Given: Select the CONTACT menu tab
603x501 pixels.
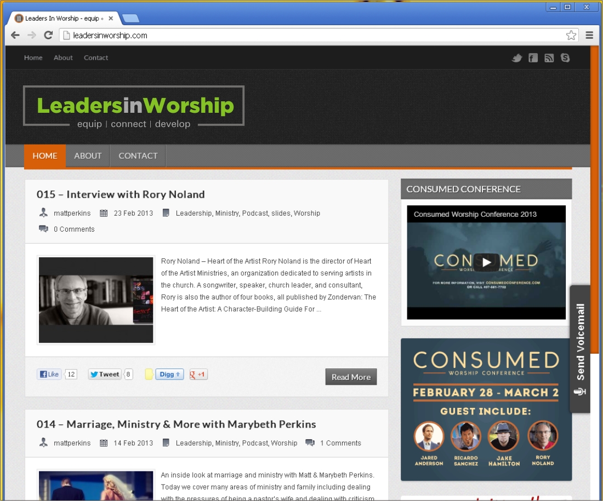Looking at the screenshot, I should 138,156.
